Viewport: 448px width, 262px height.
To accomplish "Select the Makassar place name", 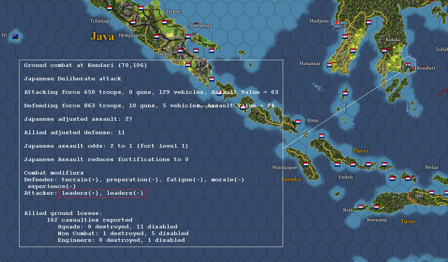I will click(x=310, y=64).
